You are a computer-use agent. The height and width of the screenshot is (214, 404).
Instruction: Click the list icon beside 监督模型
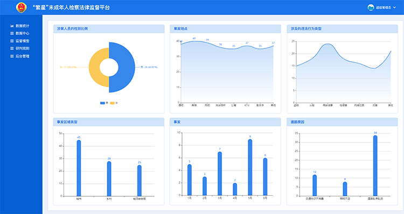click(12, 41)
